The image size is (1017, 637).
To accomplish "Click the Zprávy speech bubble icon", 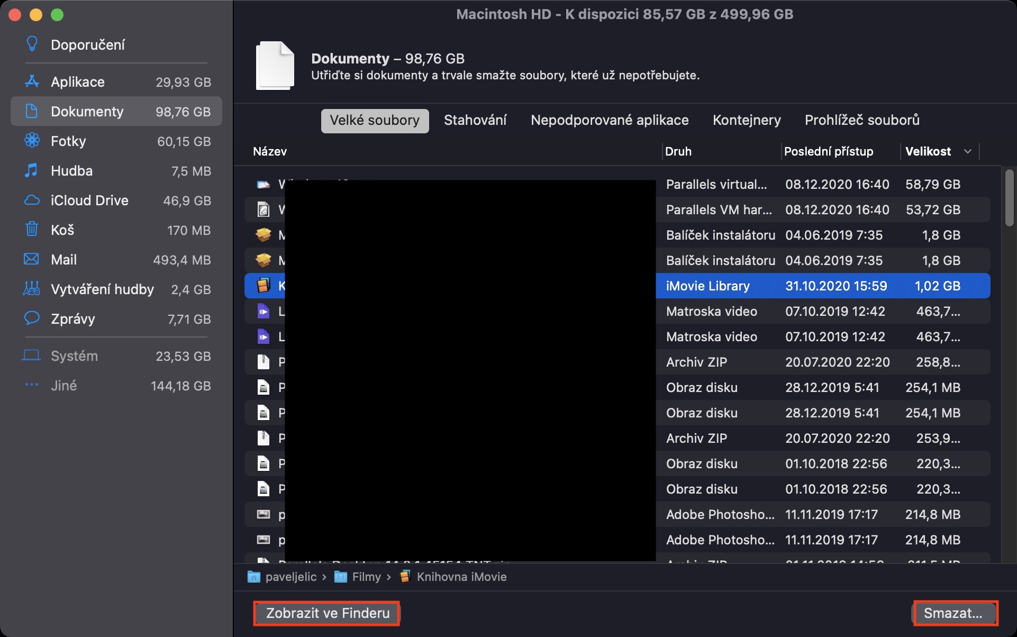I will 32,319.
